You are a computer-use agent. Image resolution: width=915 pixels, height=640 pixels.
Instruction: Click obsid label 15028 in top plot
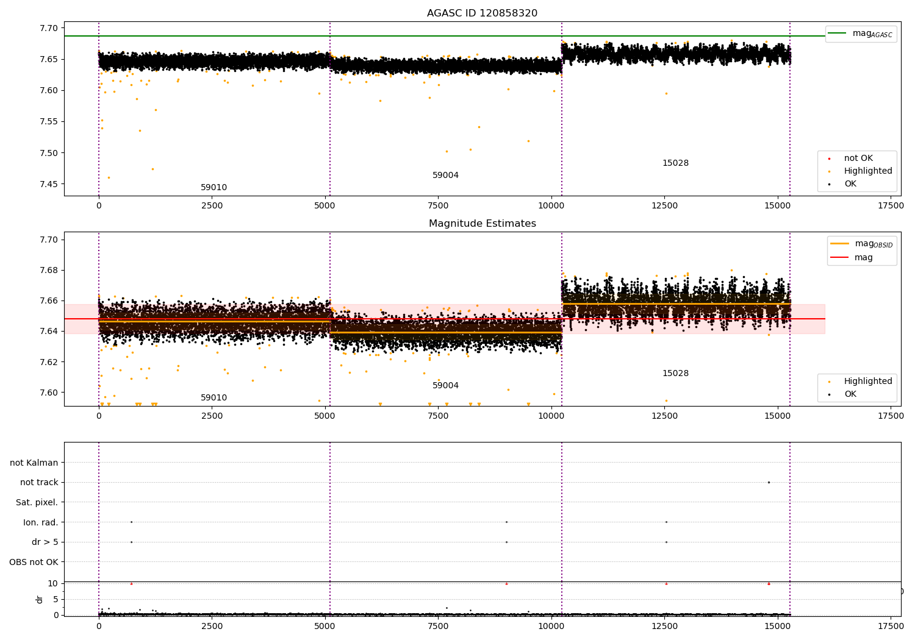pos(675,163)
